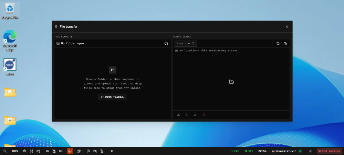
Task: Close the File transfer dialog
Action: pyautogui.click(x=287, y=27)
